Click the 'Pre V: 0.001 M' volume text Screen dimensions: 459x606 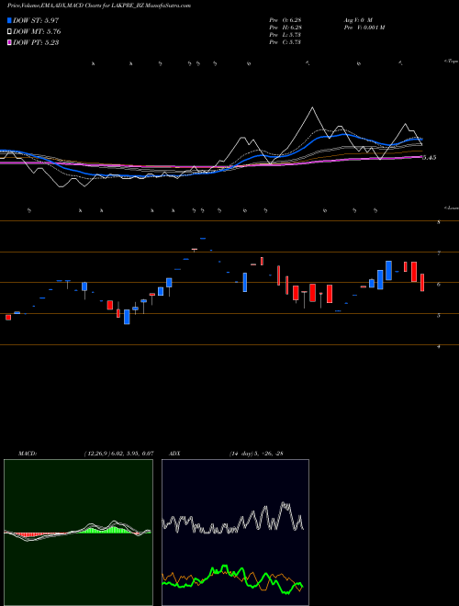tap(364, 28)
